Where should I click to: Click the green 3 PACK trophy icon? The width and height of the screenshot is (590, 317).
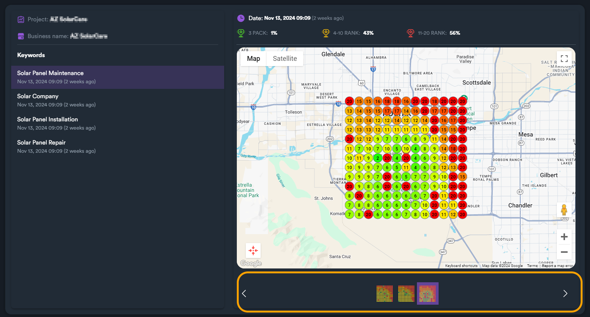[241, 33]
